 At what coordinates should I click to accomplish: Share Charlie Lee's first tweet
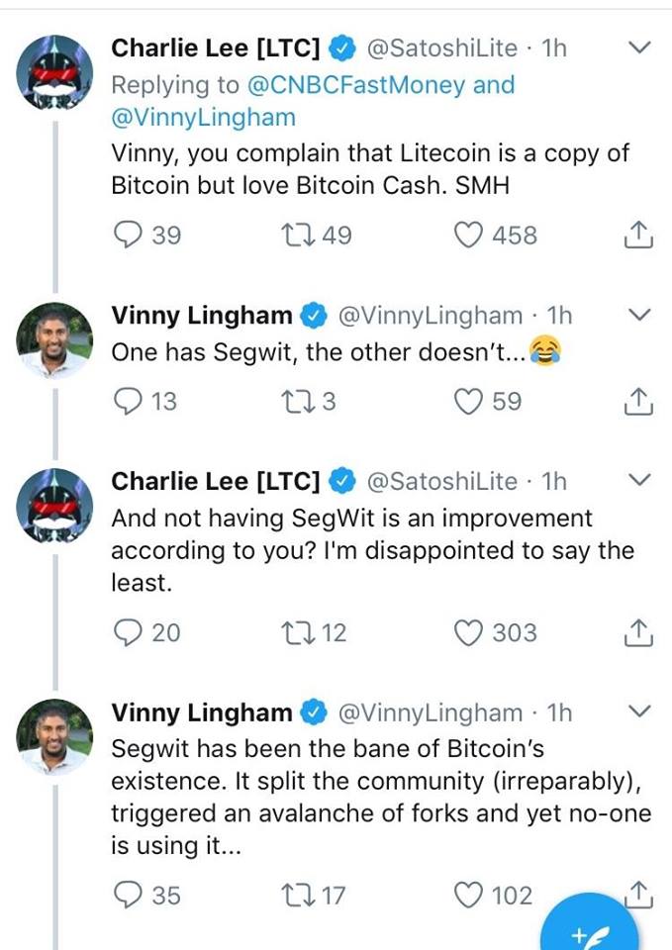tap(639, 236)
